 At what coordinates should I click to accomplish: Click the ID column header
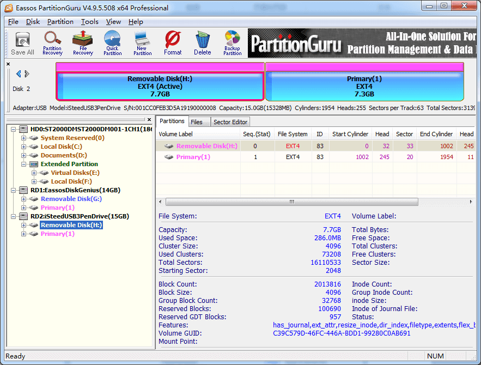pyautogui.click(x=320, y=134)
